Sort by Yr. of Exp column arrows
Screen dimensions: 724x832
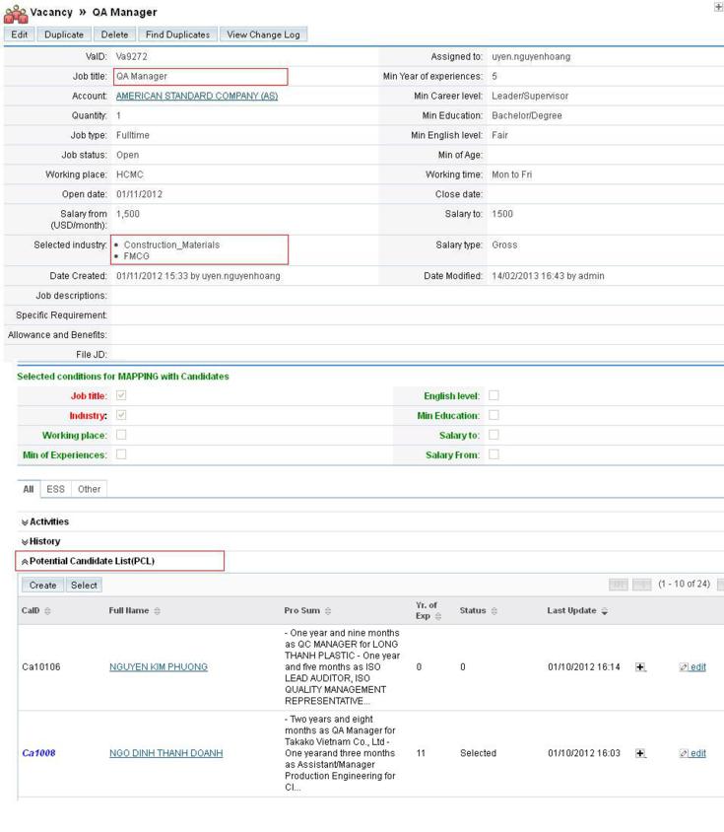(438, 616)
